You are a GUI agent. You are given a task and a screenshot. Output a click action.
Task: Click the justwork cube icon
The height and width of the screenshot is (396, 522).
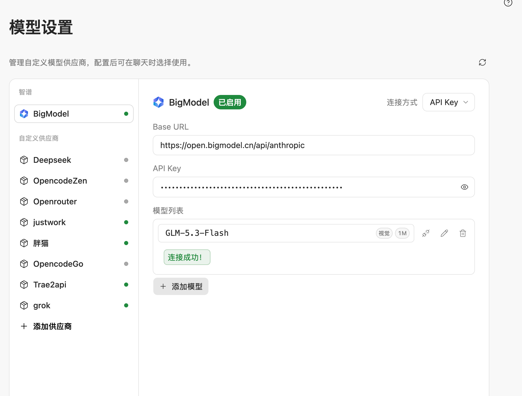24,222
